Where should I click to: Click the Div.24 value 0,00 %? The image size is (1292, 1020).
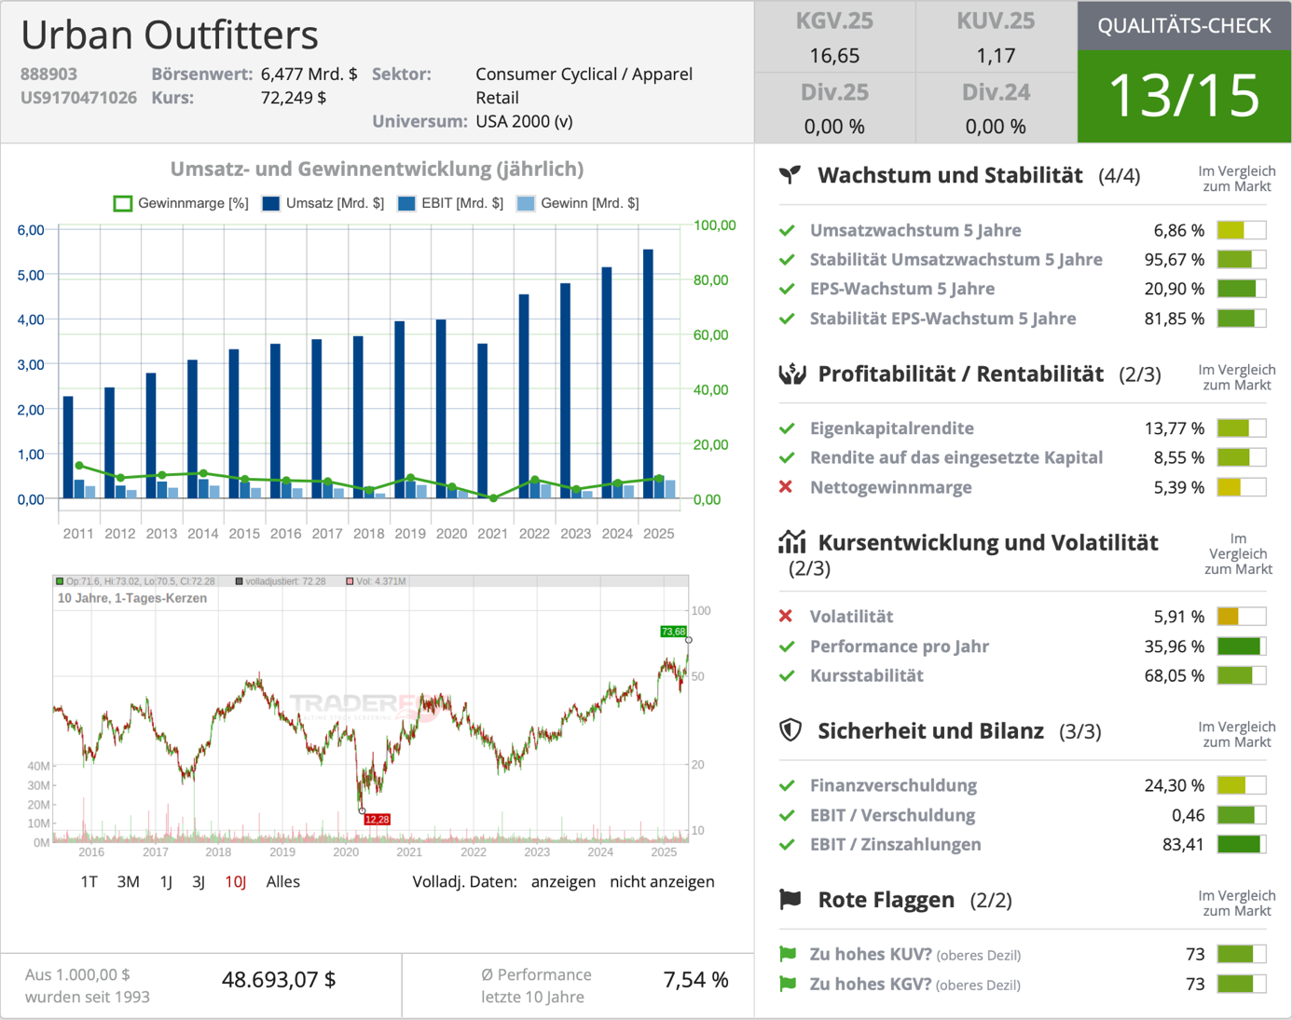point(996,127)
